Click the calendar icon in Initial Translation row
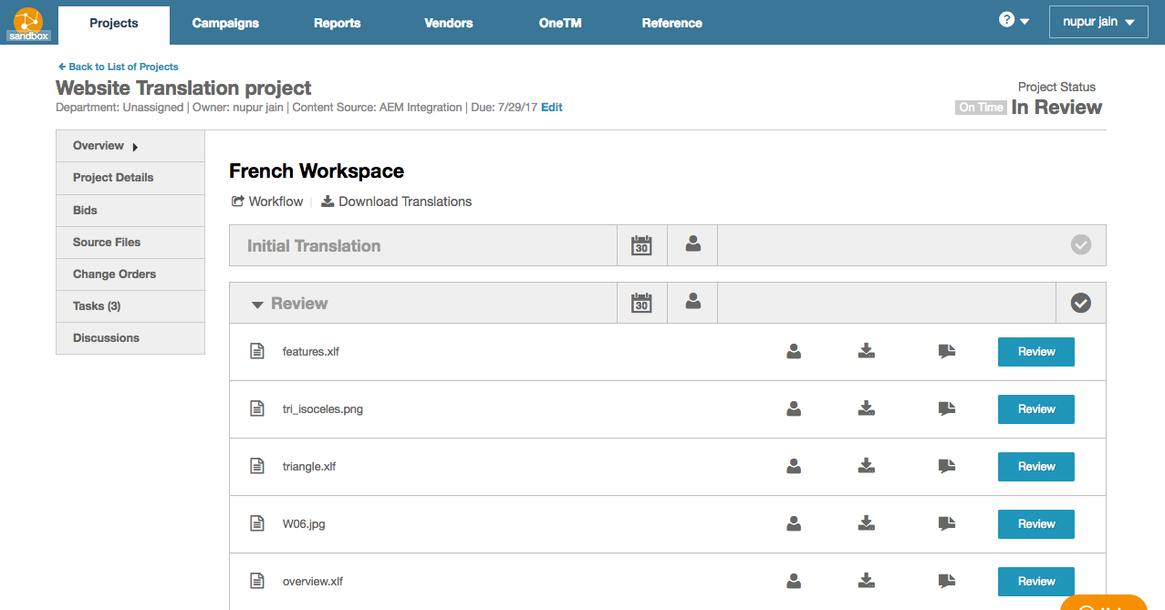This screenshot has width=1165, height=610. (x=641, y=245)
